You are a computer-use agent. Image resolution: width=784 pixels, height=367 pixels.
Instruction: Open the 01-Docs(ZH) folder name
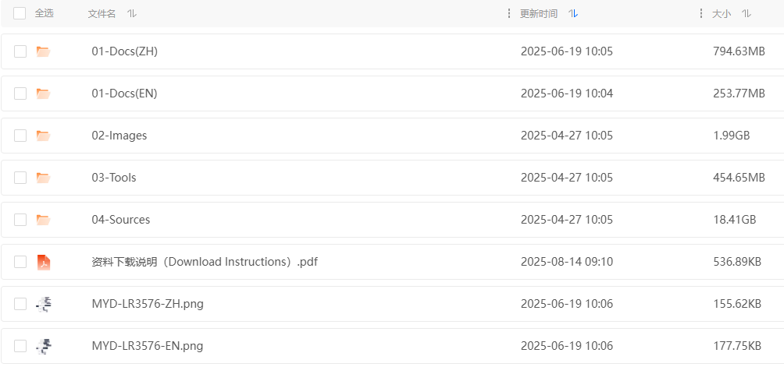click(x=125, y=51)
